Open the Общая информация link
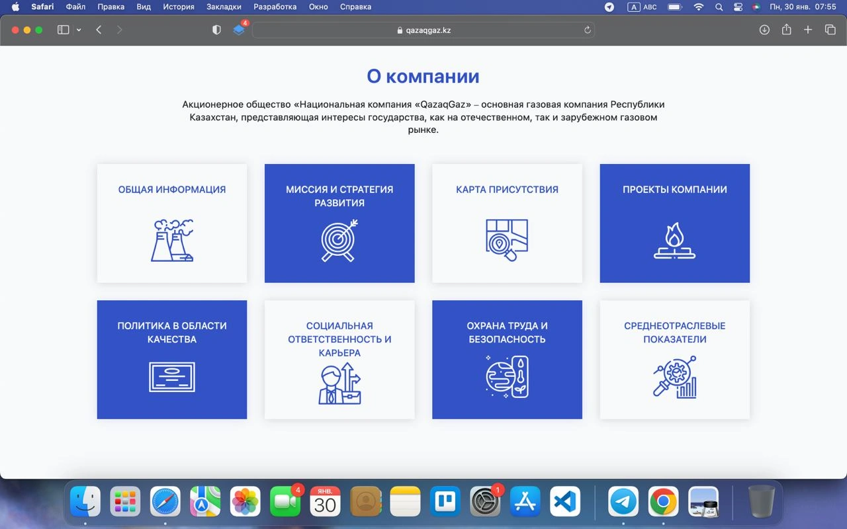 (172, 189)
